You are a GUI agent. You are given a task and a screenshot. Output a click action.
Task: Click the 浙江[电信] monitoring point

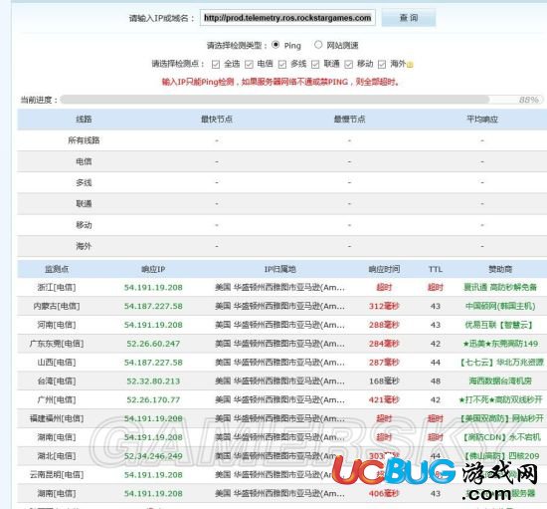pyautogui.click(x=57, y=288)
